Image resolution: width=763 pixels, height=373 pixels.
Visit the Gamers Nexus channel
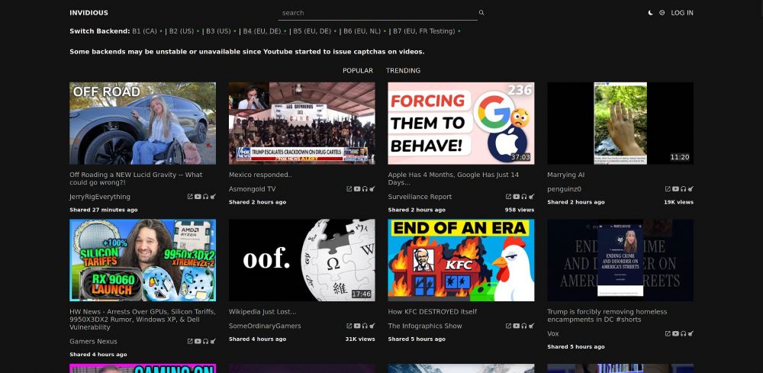coord(93,342)
